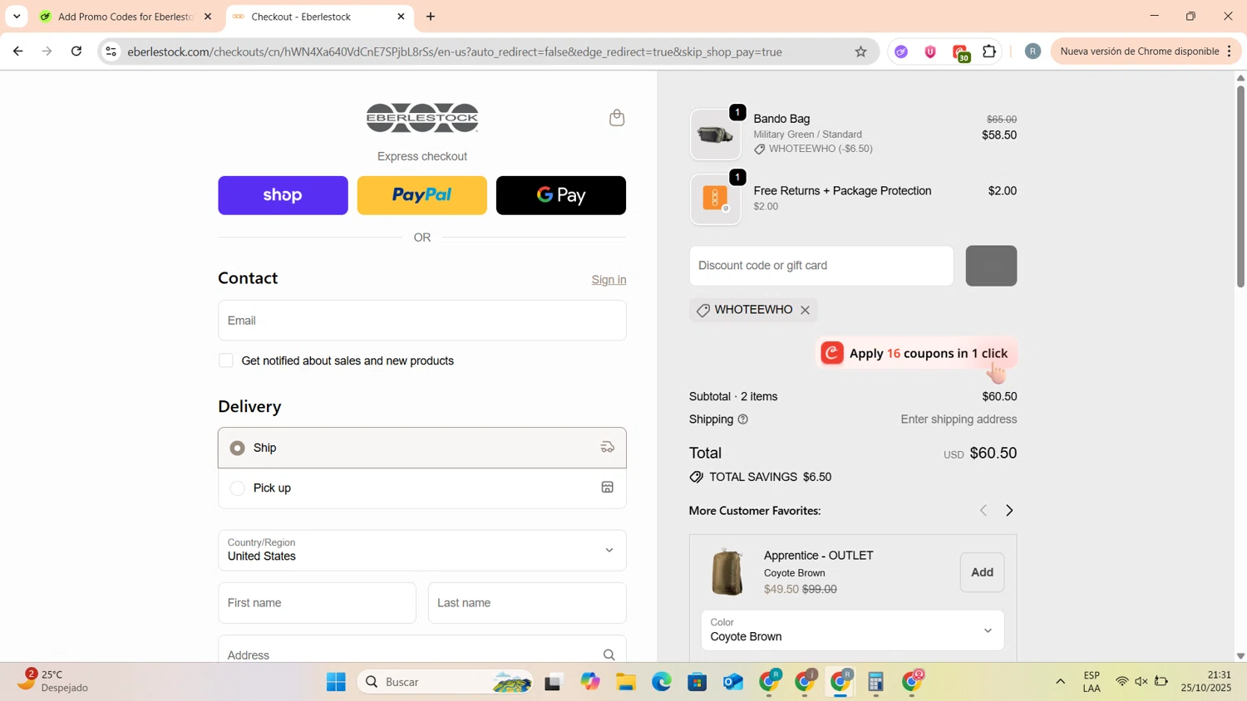The image size is (1247, 701).
Task: Show next customer favorites item
Action: tap(1009, 511)
